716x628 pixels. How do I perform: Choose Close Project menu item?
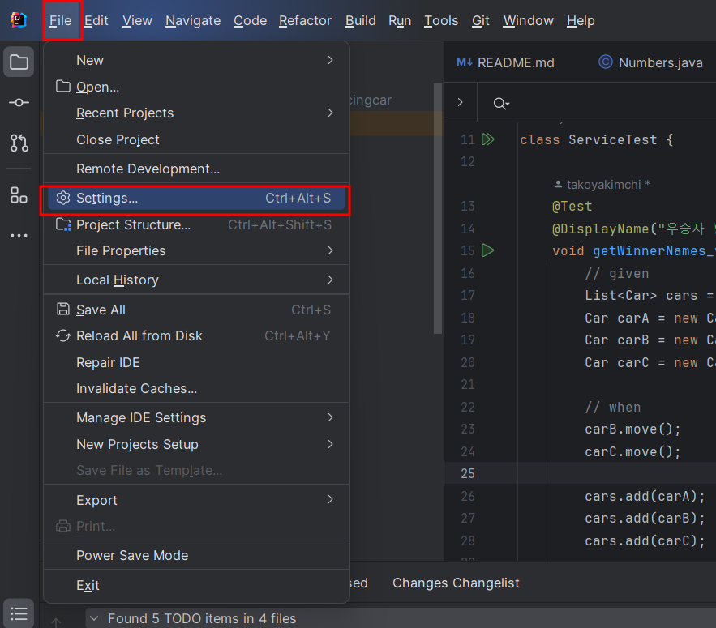tap(196, 139)
